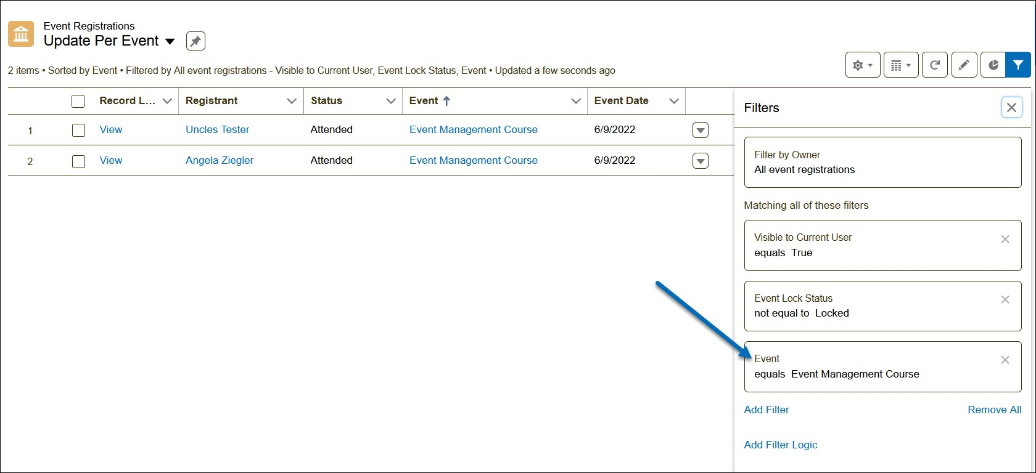Click the Add Filter link

coord(766,410)
